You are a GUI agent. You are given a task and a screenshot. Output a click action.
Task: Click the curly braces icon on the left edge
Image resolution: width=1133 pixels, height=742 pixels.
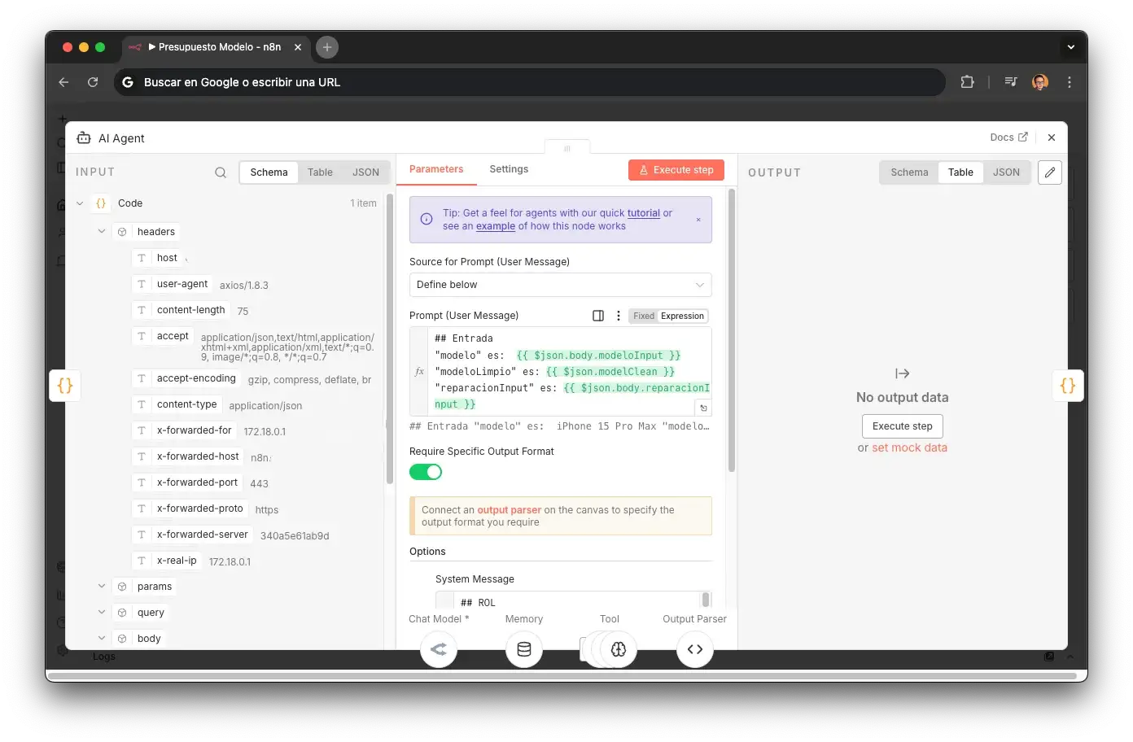pos(65,385)
